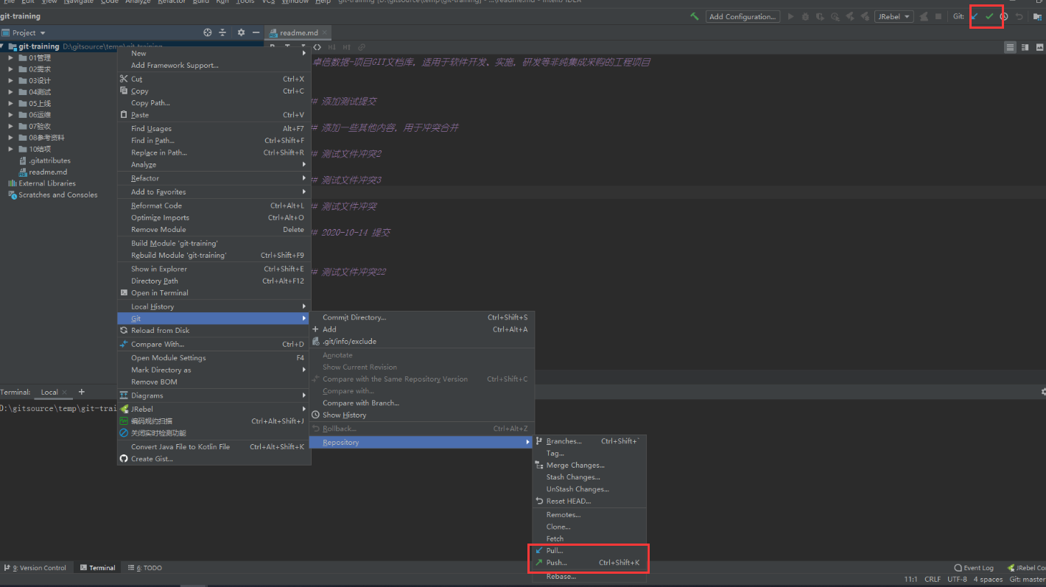1046x587 pixels.
Task: Open the Event Log in status bar
Action: (973, 568)
